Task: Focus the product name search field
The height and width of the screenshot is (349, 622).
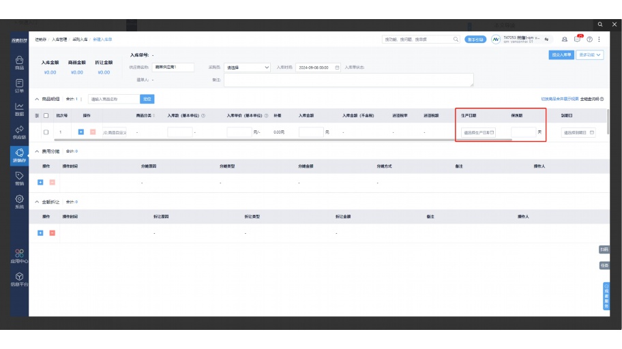Action: click(x=114, y=99)
